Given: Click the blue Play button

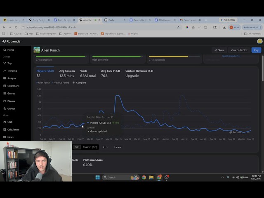Looking at the screenshot, I should (x=256, y=50).
